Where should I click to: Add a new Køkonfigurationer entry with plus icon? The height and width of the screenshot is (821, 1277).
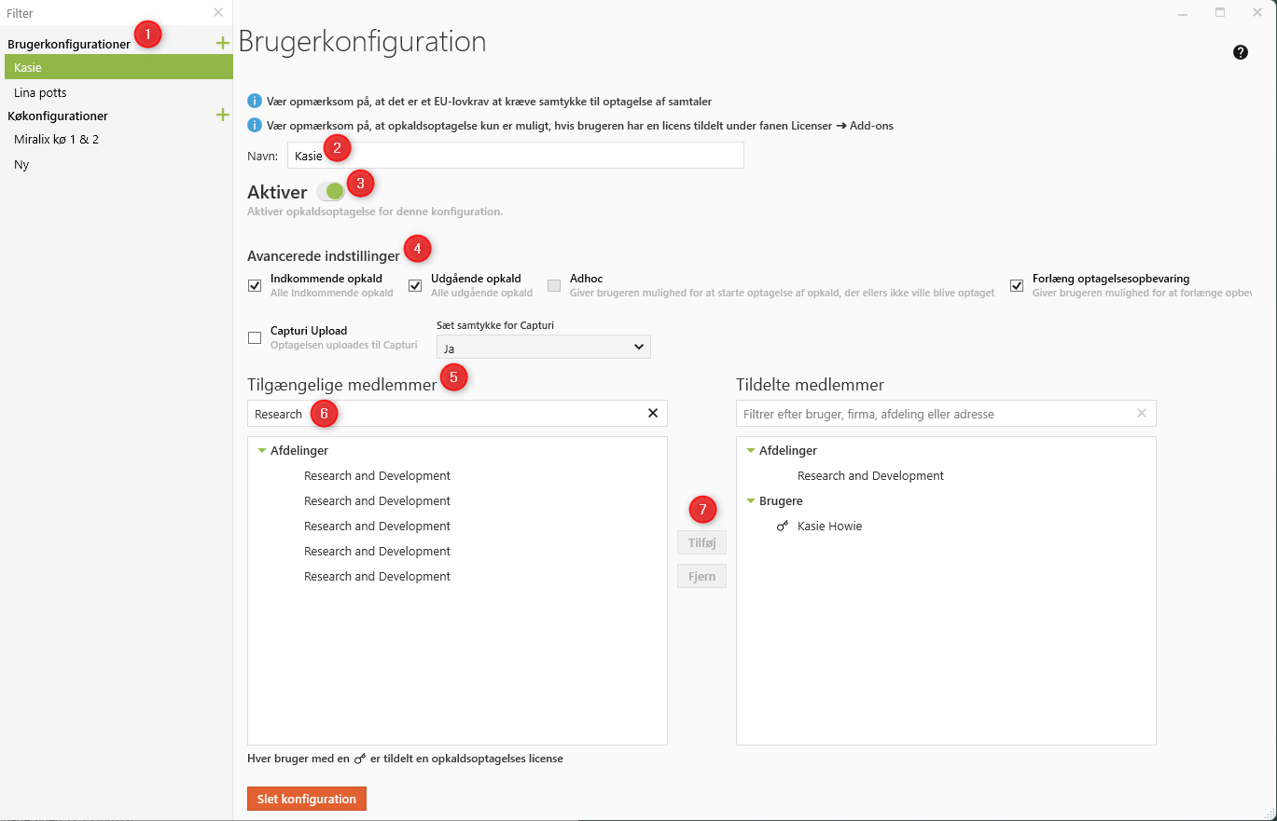(222, 115)
